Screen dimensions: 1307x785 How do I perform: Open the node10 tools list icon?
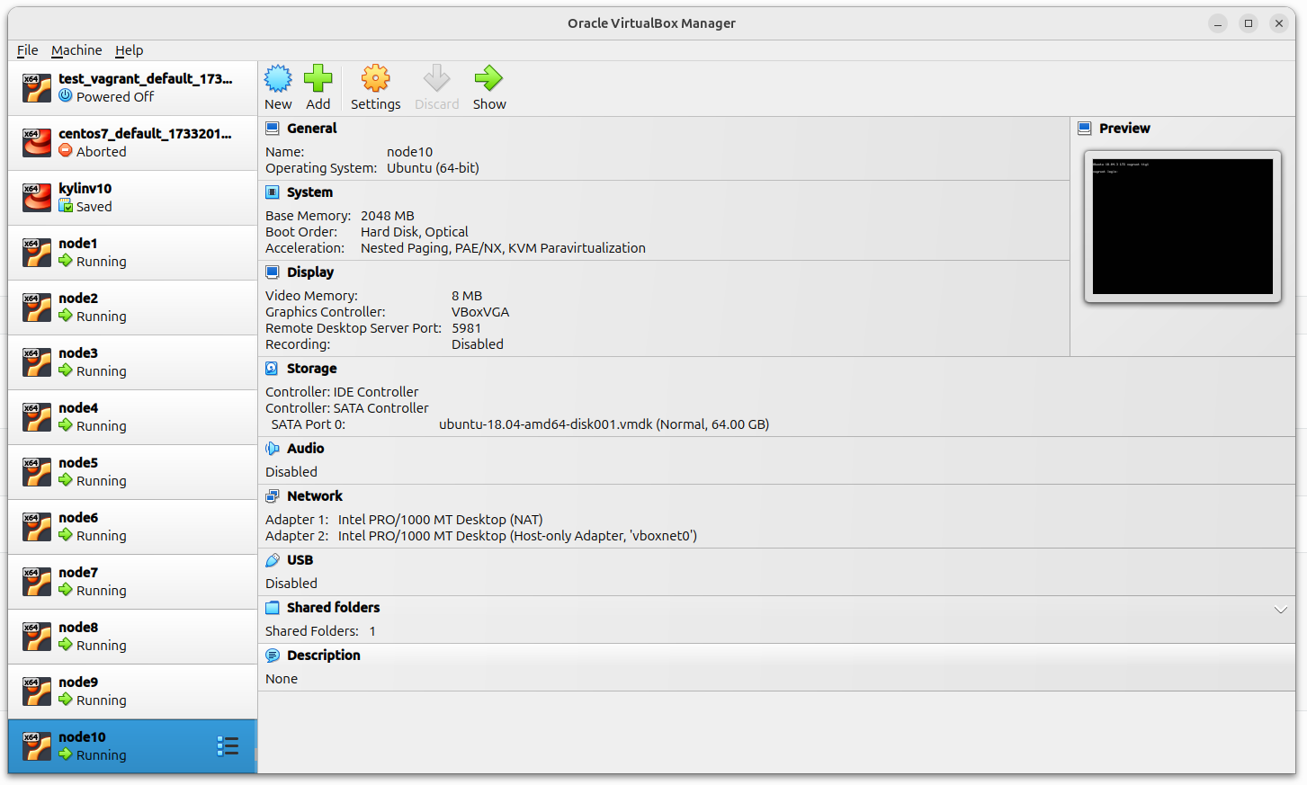228,746
